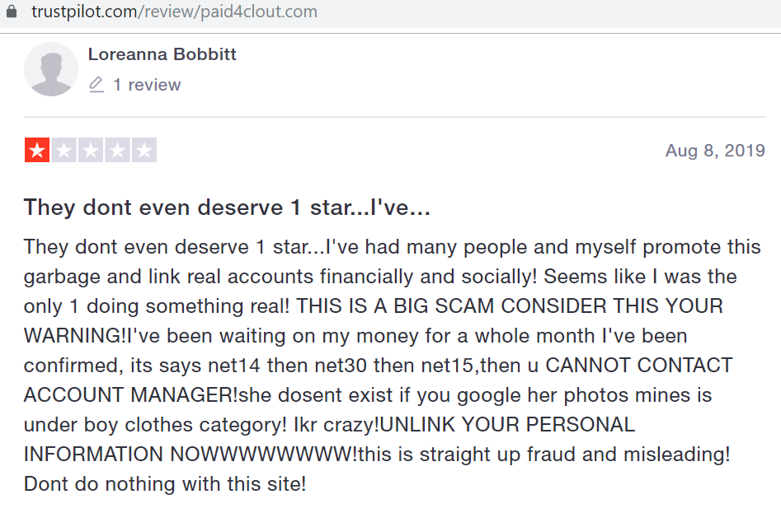Open the 'They dont even deserve 1 star' review title
Image resolution: width=781 pixels, height=513 pixels.
[x=227, y=208]
